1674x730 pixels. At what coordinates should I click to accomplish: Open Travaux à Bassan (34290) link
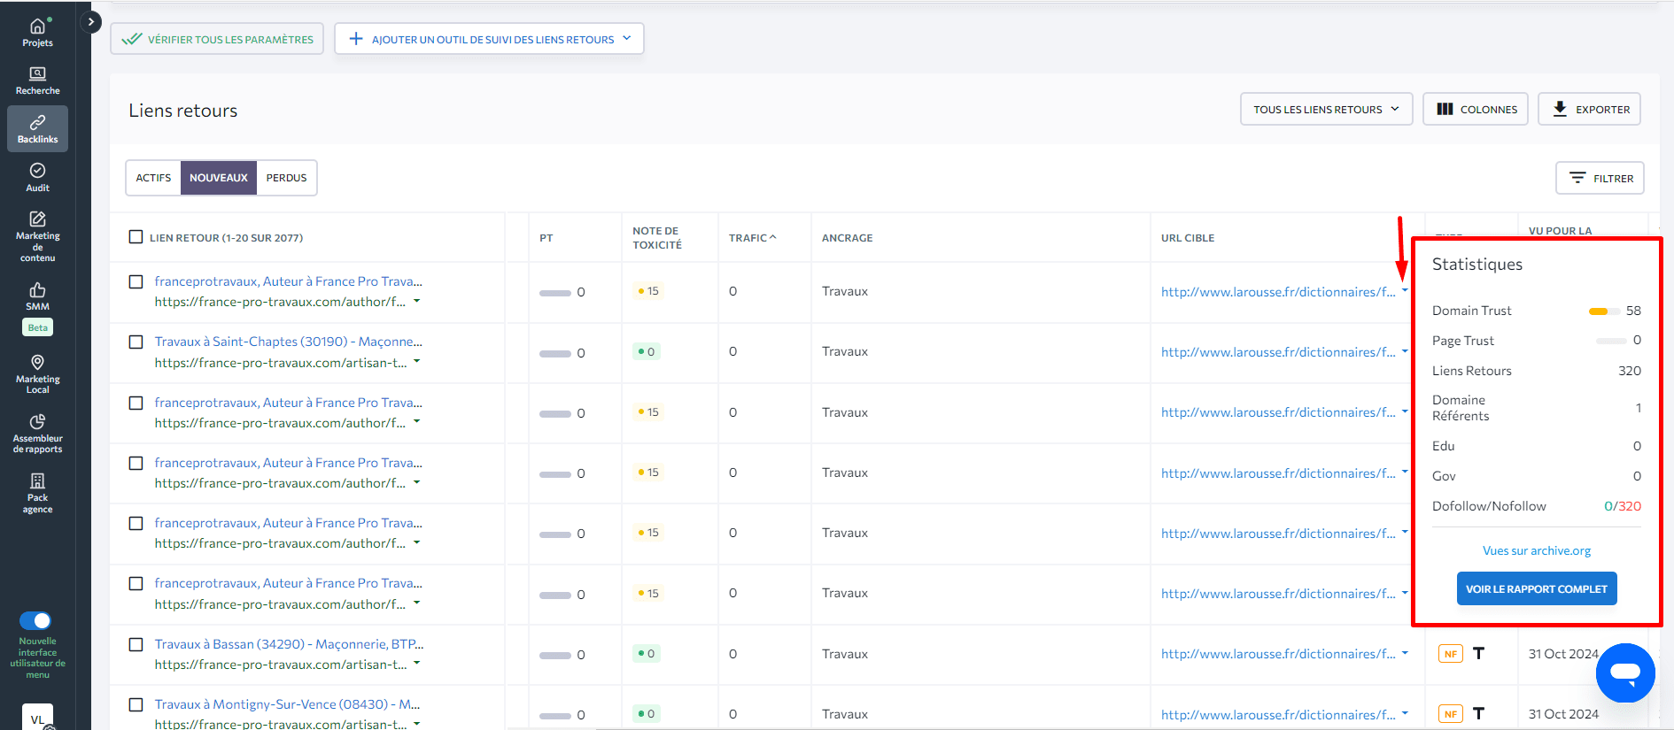289,644
